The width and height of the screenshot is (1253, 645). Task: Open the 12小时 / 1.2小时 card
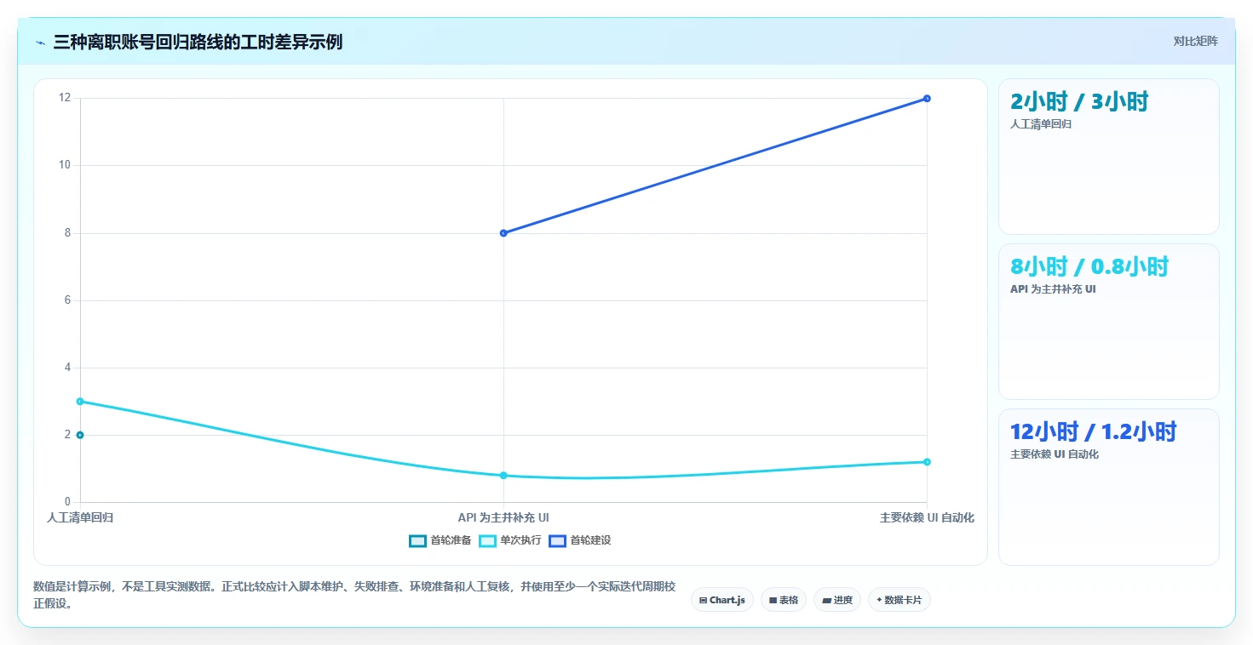tap(1109, 487)
